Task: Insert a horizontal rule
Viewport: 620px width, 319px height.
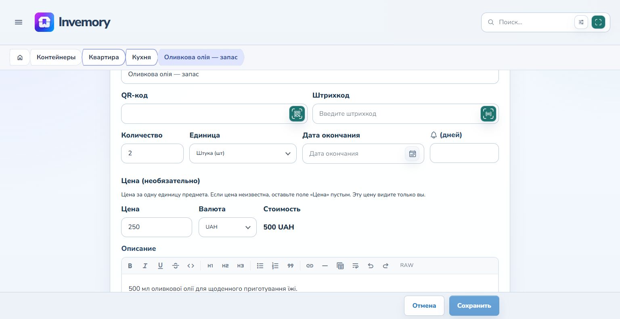Action: pyautogui.click(x=325, y=266)
